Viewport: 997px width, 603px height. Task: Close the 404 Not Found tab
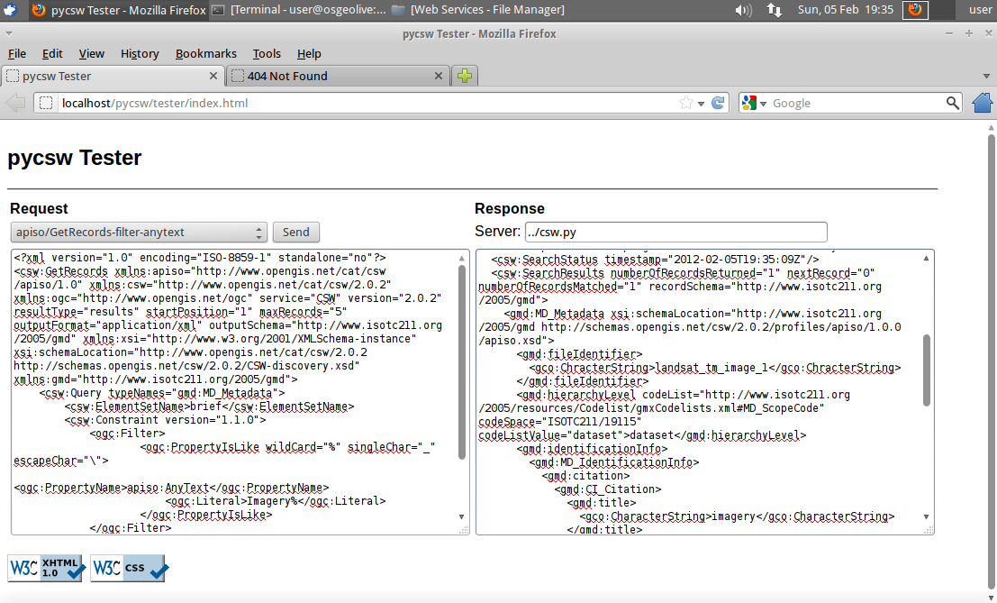[438, 76]
